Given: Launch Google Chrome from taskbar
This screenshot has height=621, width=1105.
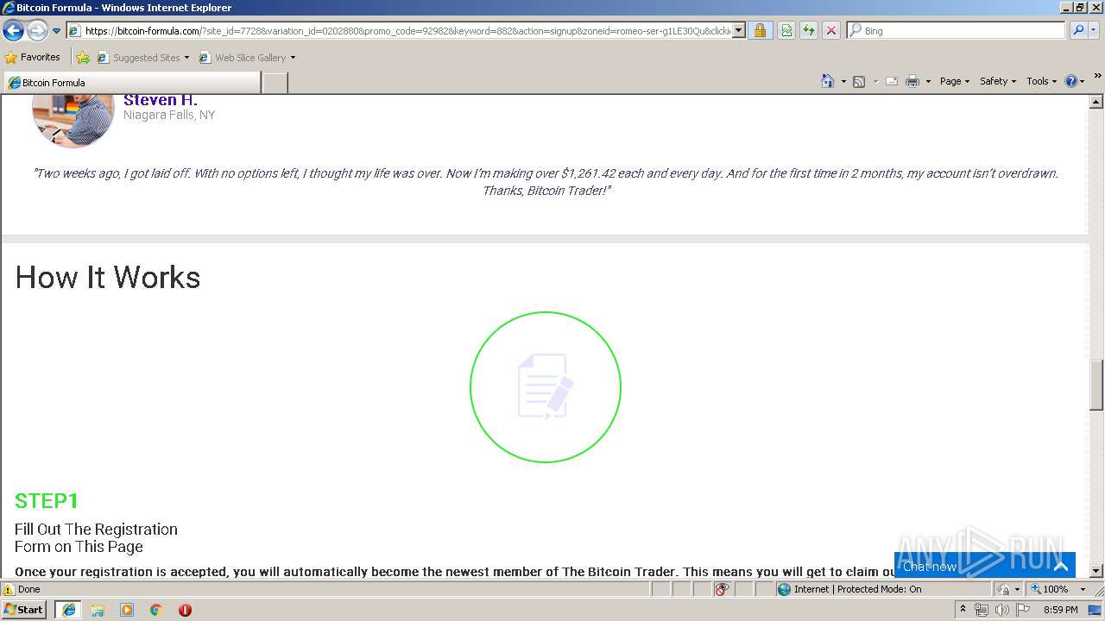Looking at the screenshot, I should [156, 610].
